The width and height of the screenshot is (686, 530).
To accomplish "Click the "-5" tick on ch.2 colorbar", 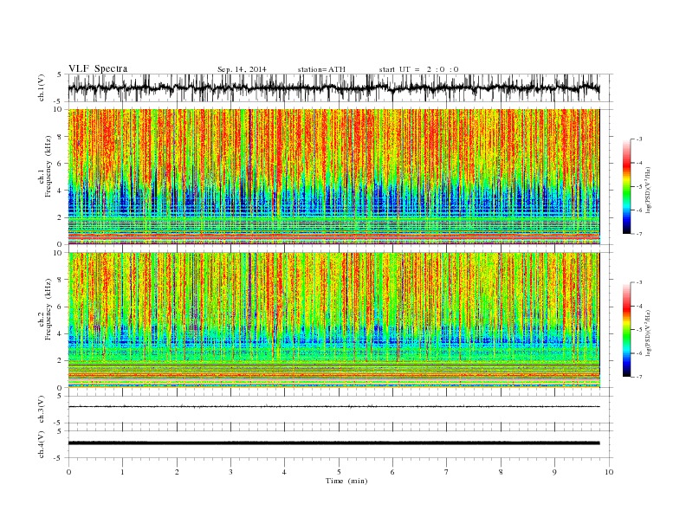I will (x=639, y=330).
